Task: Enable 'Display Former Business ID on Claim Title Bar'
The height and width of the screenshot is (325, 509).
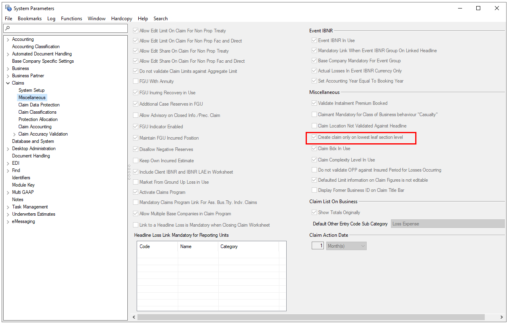Action: point(314,190)
